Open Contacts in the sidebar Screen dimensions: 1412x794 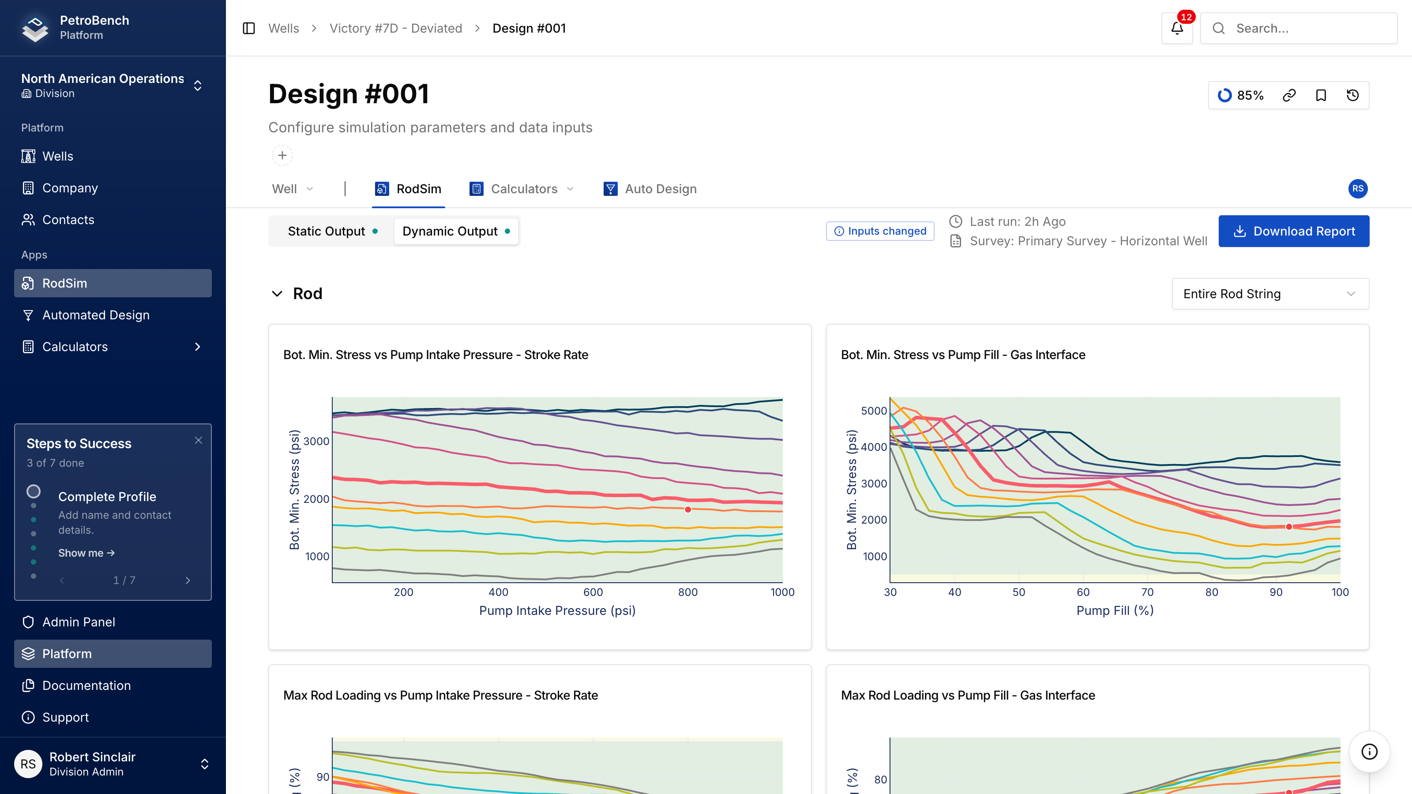click(x=113, y=220)
